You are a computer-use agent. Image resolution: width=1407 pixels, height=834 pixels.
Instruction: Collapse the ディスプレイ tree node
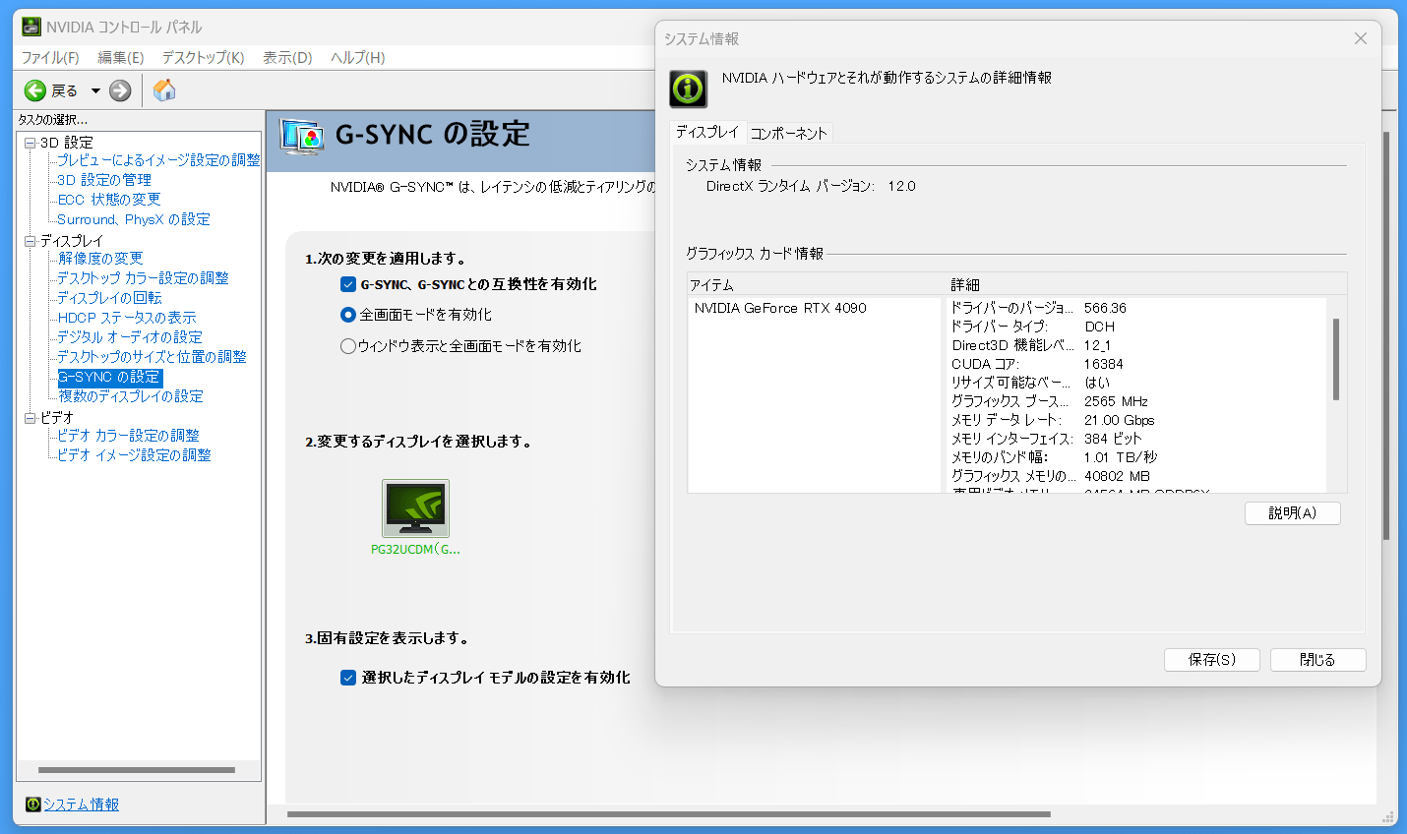(30, 241)
